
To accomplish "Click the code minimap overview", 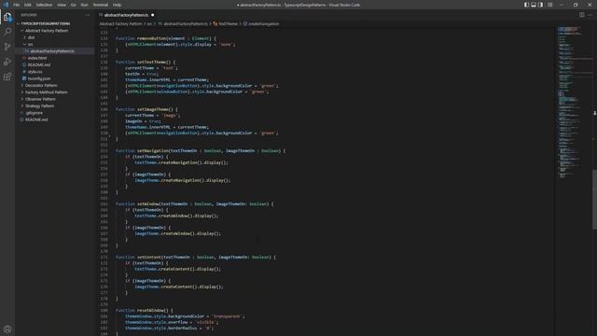I will pyautogui.click(x=573, y=103).
